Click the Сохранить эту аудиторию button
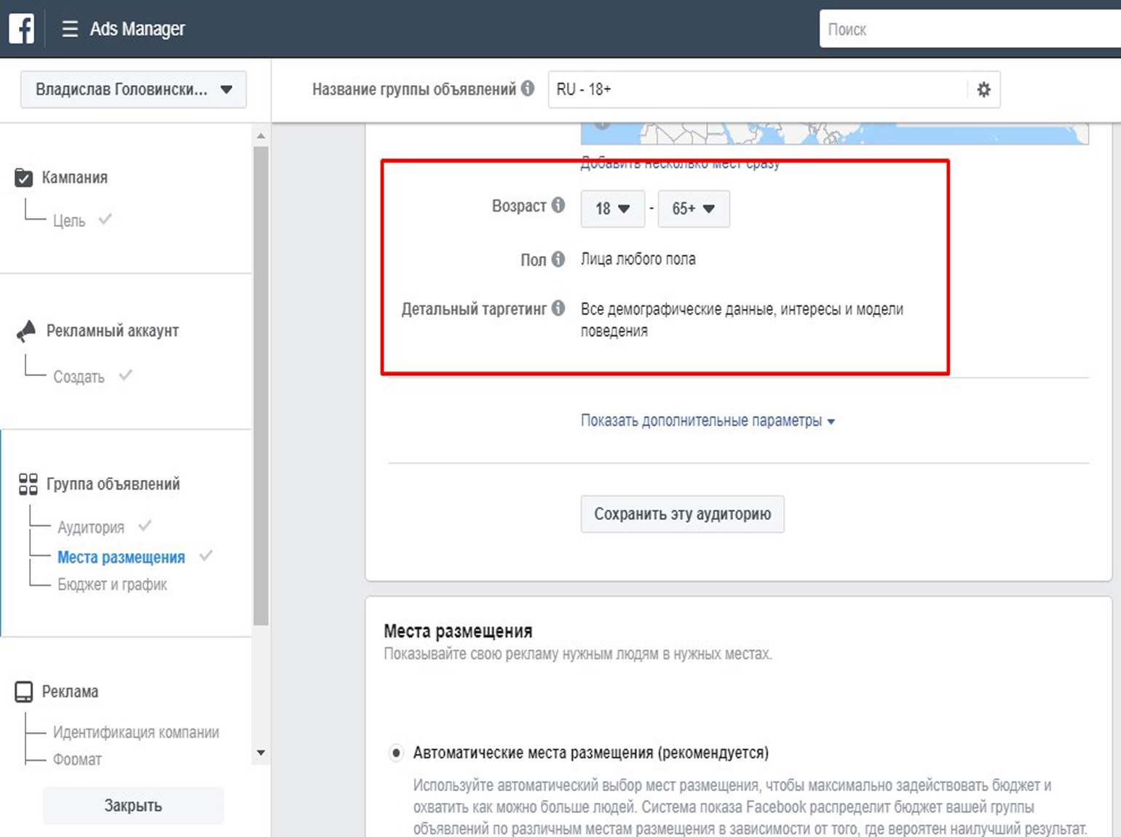The width and height of the screenshot is (1121, 837). [682, 514]
